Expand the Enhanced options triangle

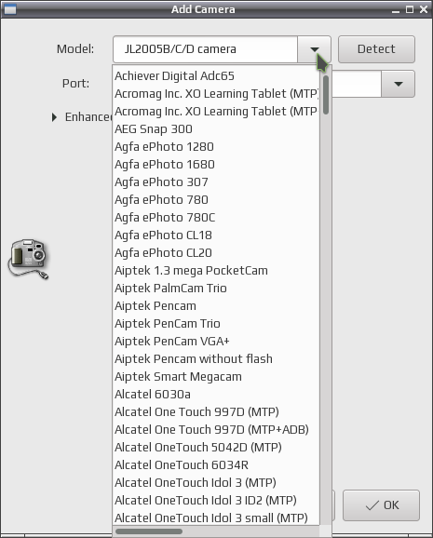pos(54,117)
